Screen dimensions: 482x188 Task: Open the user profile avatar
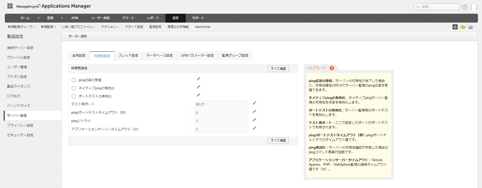(474, 7)
